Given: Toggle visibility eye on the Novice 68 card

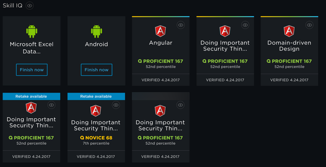Looking at the screenshot, I should 116,105.
